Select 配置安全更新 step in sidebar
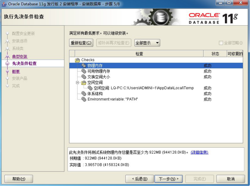Screen dimensions: 250x186 click(x=23, y=34)
